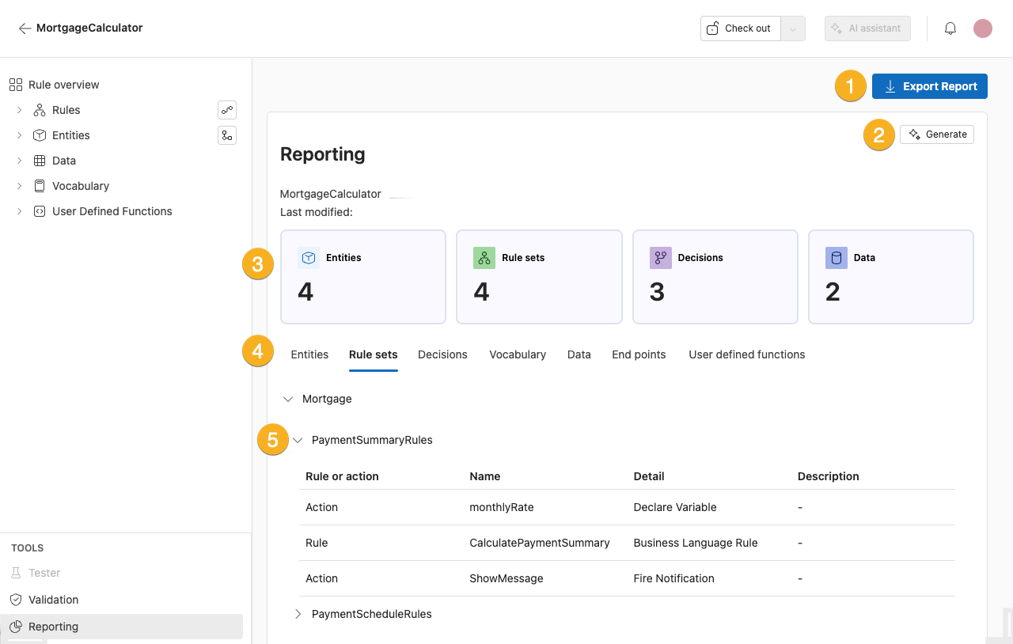Collapse the PaymentSummaryRules section
1013x644 pixels.
click(298, 439)
